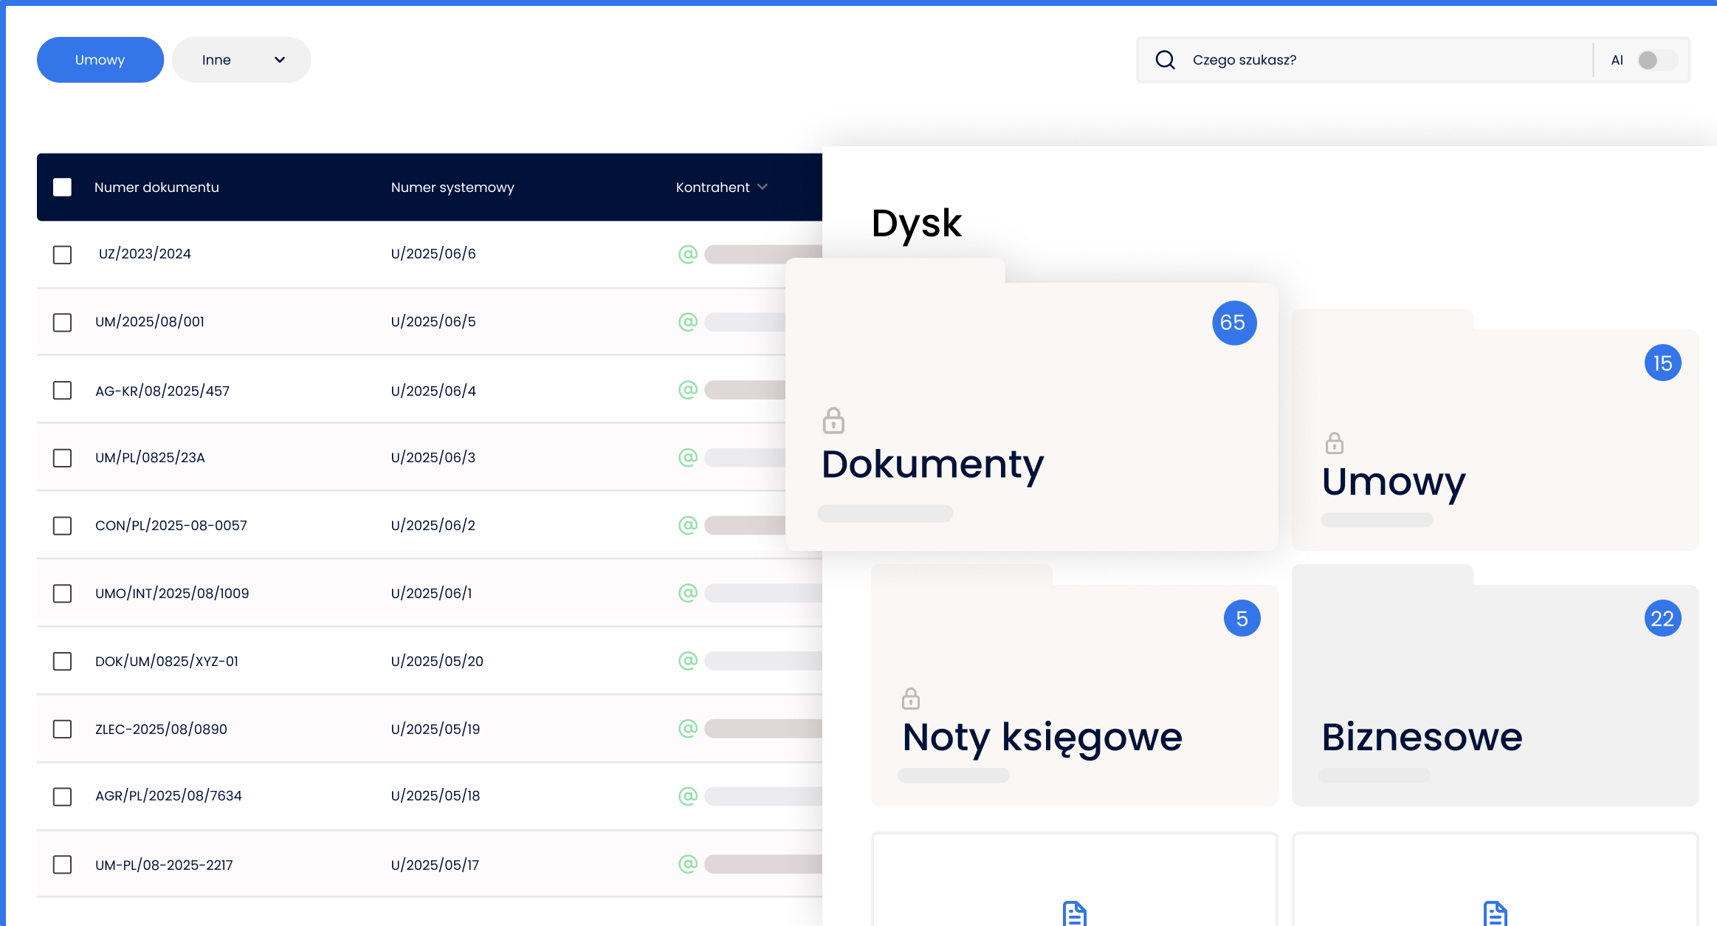Select the checkbox for UM-PL/08-2025-2217
The height and width of the screenshot is (926, 1717).
63,865
